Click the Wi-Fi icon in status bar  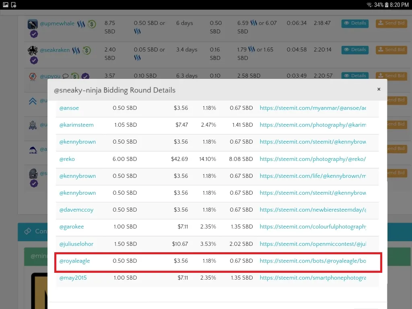pos(369,5)
